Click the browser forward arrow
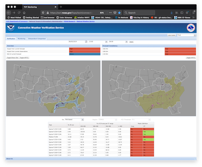Image resolution: width=202 pixels, height=167 pixels. (14, 13)
